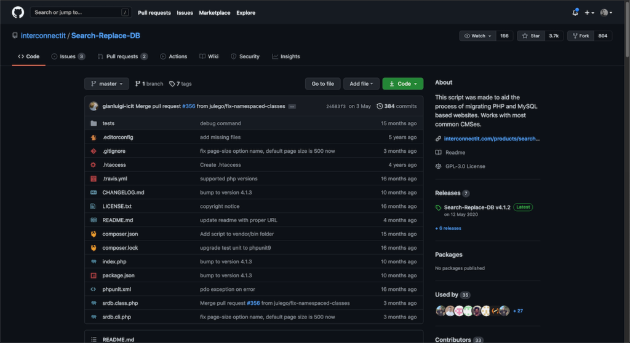
Task: Open the user avatar menu
Action: pos(606,13)
